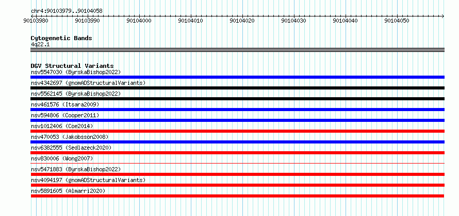The height and width of the screenshot is (216, 459).
Task: Click the nsv5547030 (ByrskaBishop2022) label
Action: tap(75, 72)
